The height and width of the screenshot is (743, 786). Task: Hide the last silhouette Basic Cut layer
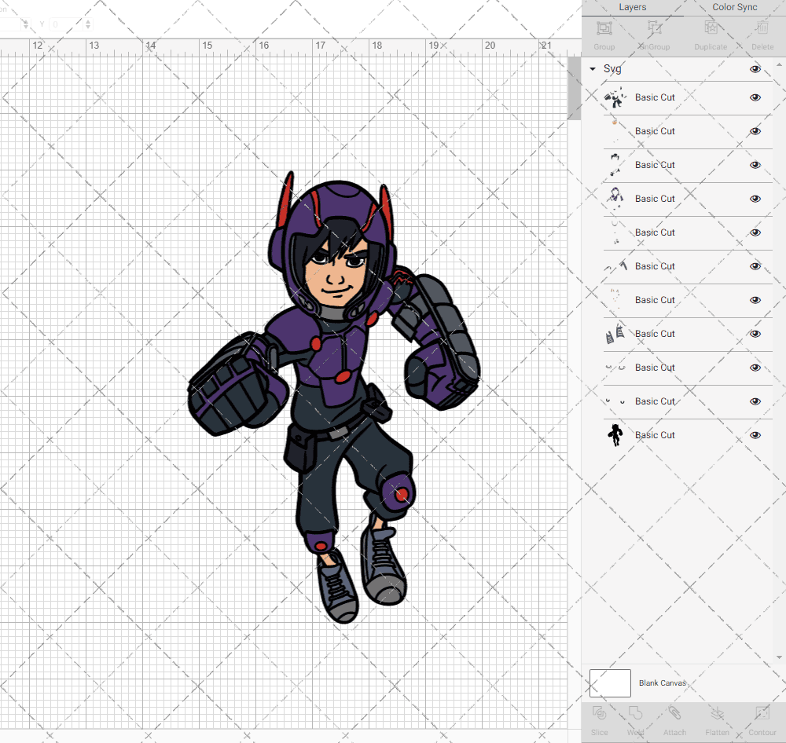coord(755,435)
